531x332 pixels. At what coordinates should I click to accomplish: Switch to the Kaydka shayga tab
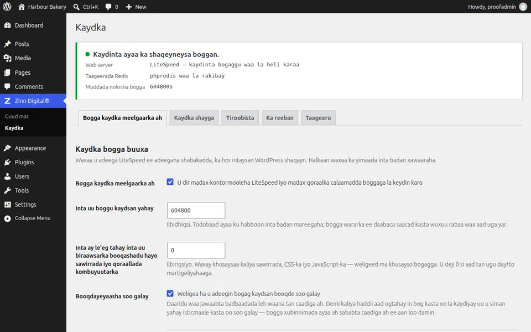coord(194,118)
